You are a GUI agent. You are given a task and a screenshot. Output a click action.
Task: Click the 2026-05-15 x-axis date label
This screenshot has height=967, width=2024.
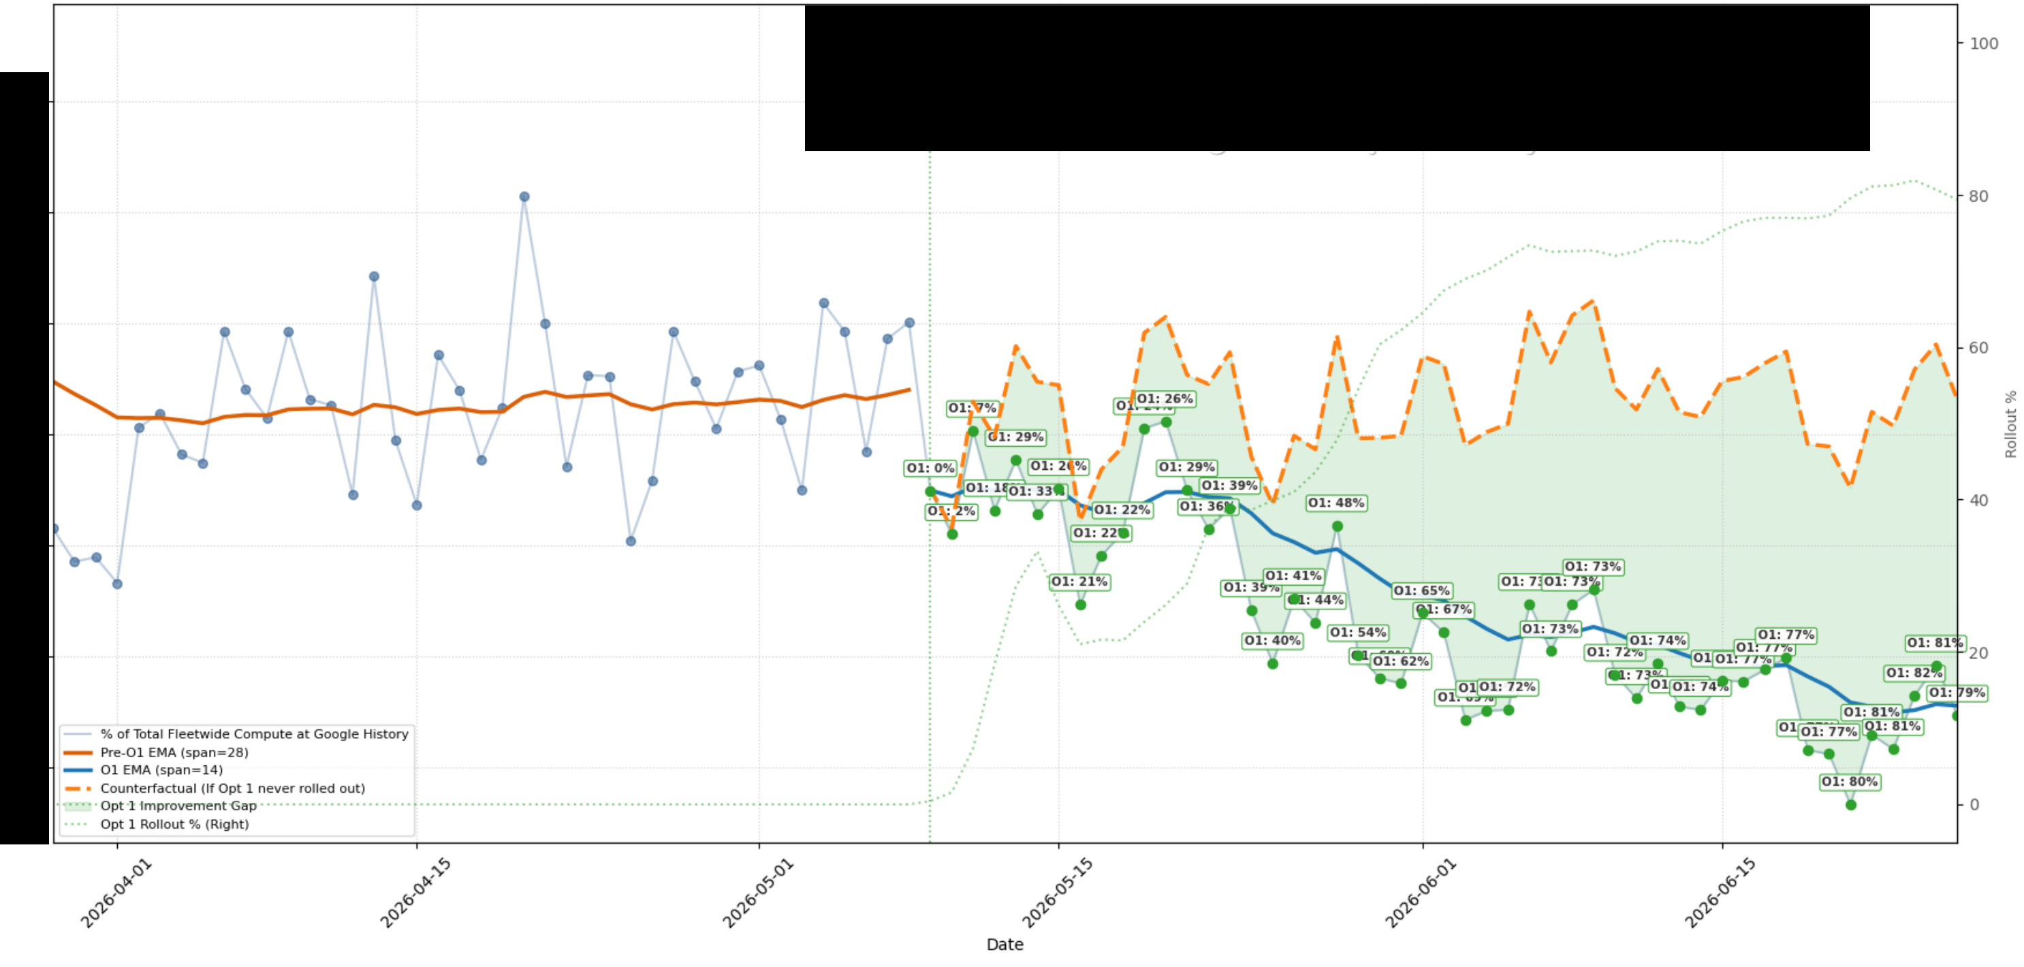[x=1057, y=893]
